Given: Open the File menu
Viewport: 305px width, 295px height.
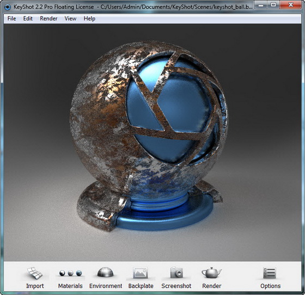Looking at the screenshot, I should pyautogui.click(x=11, y=19).
